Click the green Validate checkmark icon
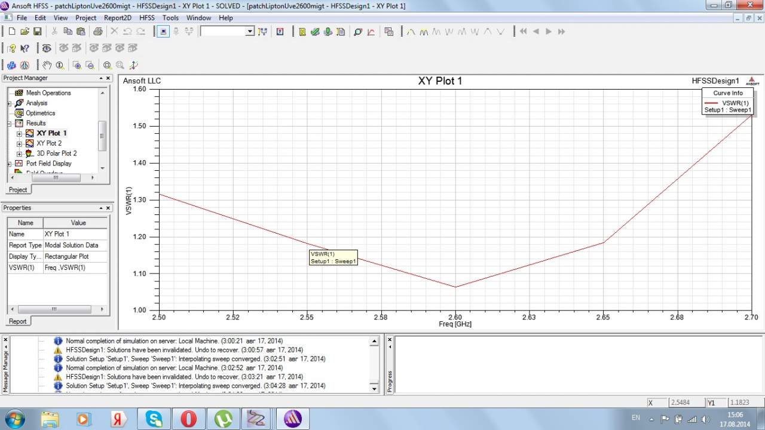Viewport: 765px width, 430px height. click(x=315, y=32)
